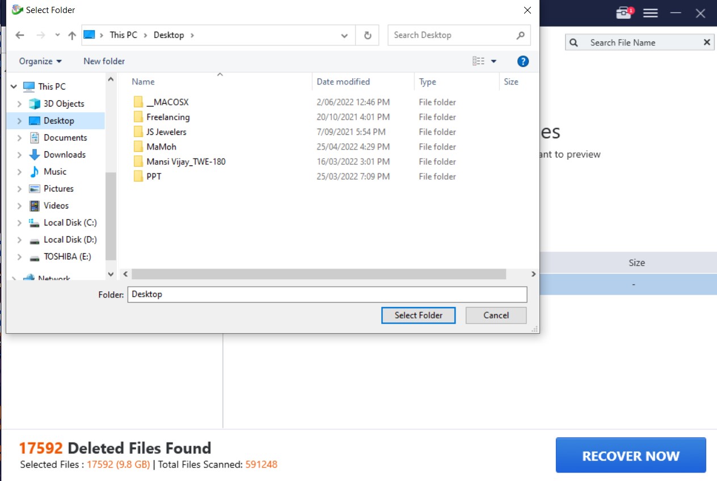Click the Folder name input field
This screenshot has width=717, height=481.
327,295
